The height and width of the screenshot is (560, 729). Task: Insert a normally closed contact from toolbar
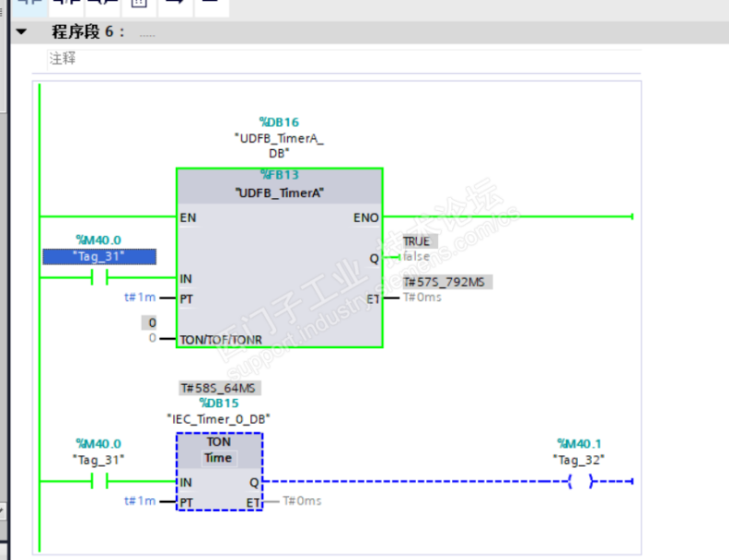(66, 6)
